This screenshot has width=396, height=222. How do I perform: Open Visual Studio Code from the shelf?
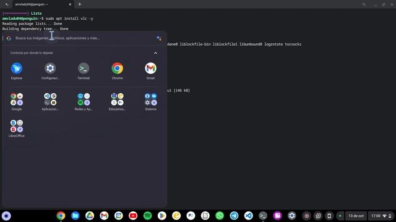tap(249, 216)
